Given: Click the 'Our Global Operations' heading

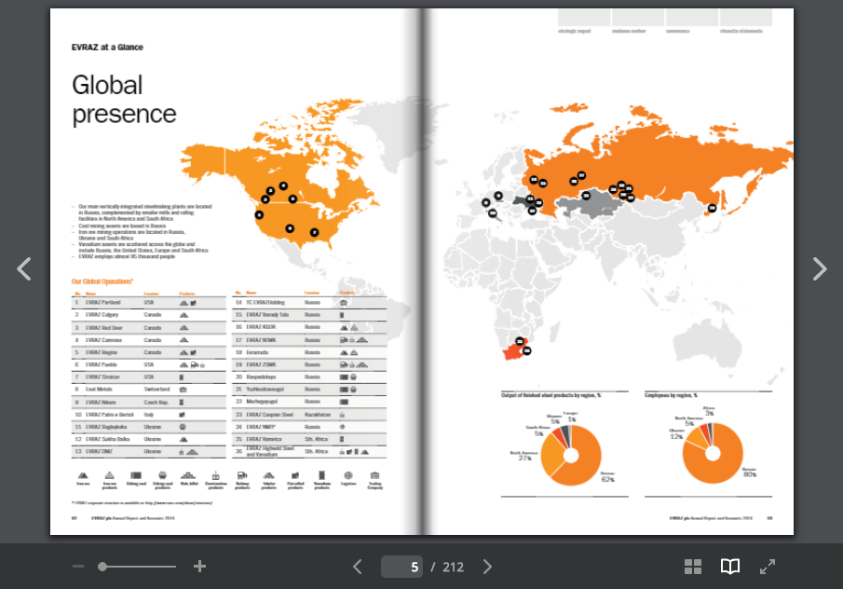Looking at the screenshot, I should tap(102, 281).
